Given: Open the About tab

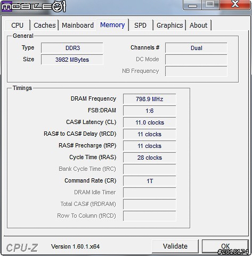Looking at the screenshot, I should pos(198,25).
